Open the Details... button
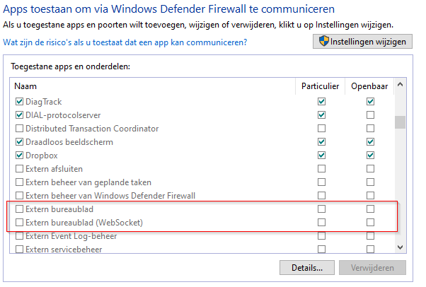426x287 pixels. tap(307, 268)
